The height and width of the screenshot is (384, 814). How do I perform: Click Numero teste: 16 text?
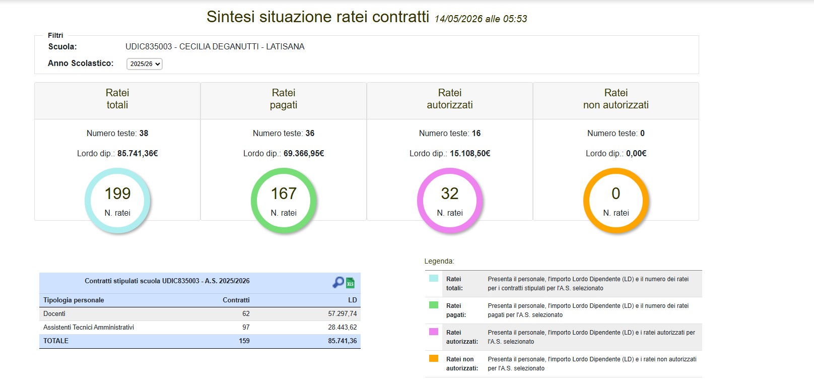(450, 133)
